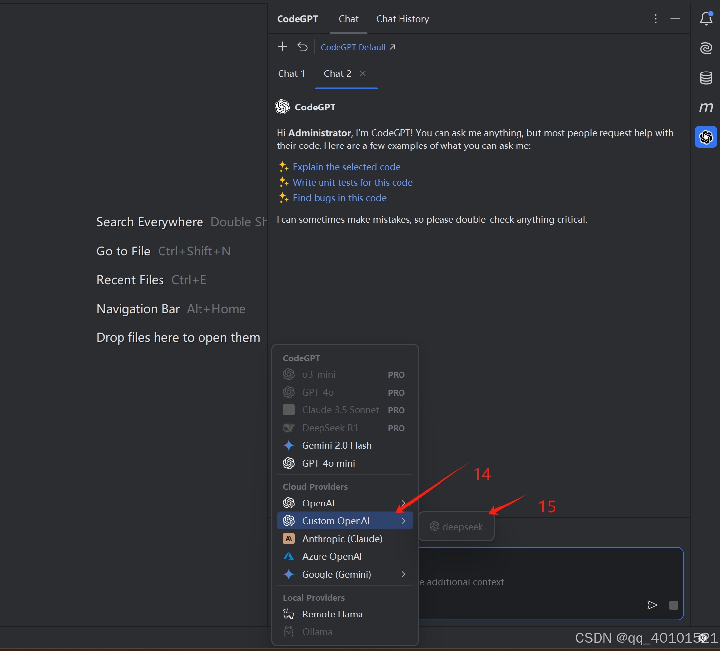Click the send message arrow icon
This screenshot has width=720, height=651.
pos(652,605)
